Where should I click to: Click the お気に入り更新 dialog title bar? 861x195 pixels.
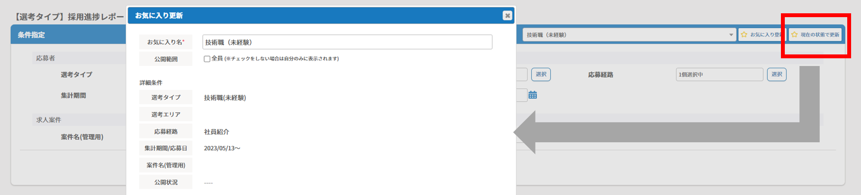point(321,15)
